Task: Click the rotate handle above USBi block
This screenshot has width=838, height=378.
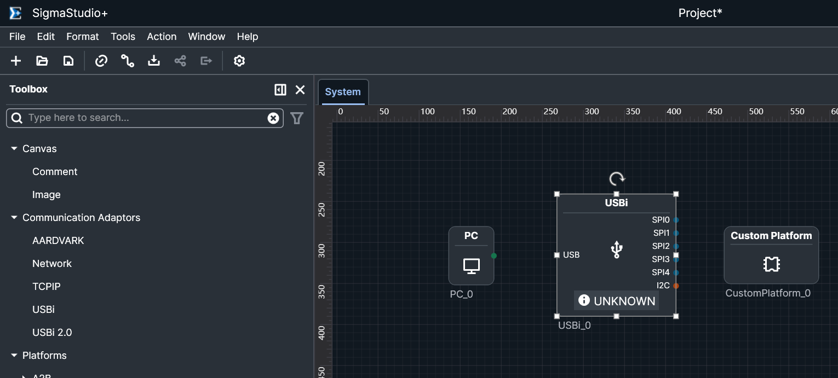Action: click(x=617, y=178)
